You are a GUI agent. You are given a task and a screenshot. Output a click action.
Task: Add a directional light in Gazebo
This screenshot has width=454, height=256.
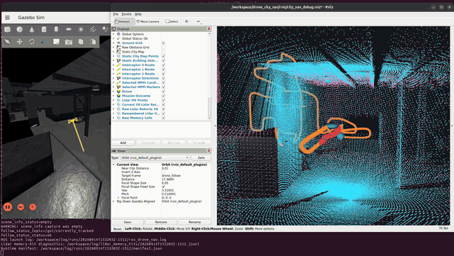pyautogui.click(x=93, y=29)
